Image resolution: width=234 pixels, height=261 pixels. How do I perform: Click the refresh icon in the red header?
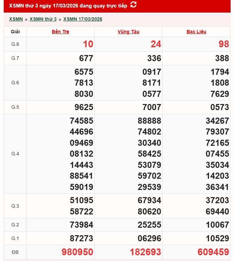click(x=133, y=5)
